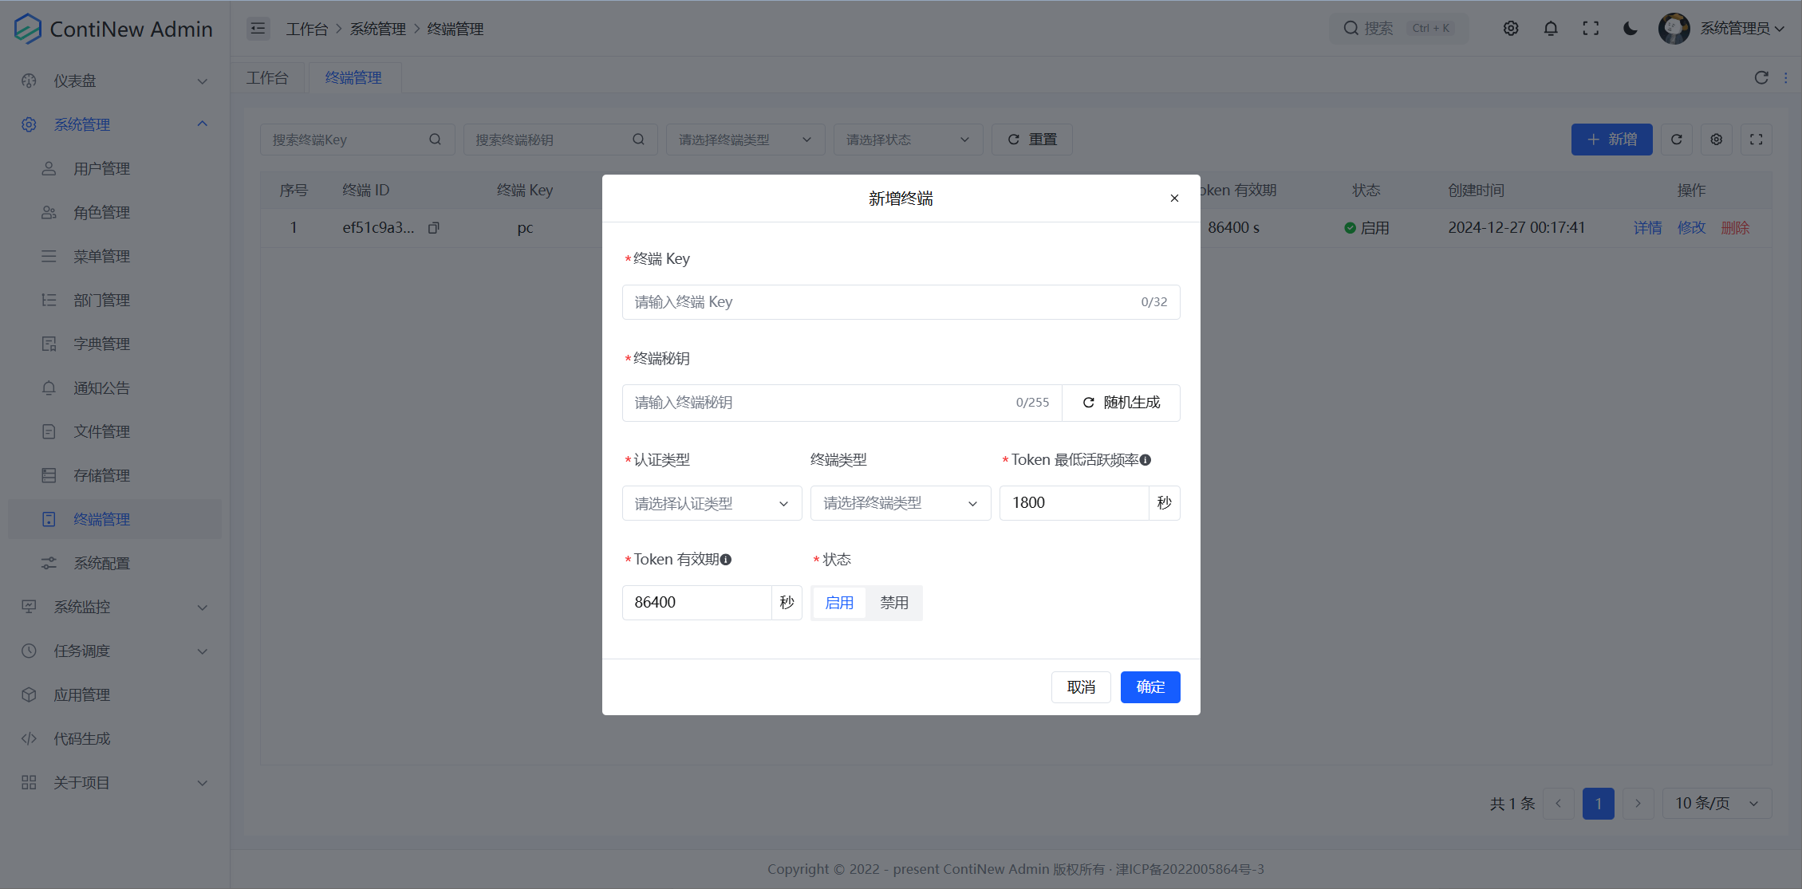The height and width of the screenshot is (889, 1802).
Task: Click the search icon in 搜索终端秘钥 field
Action: (x=638, y=140)
